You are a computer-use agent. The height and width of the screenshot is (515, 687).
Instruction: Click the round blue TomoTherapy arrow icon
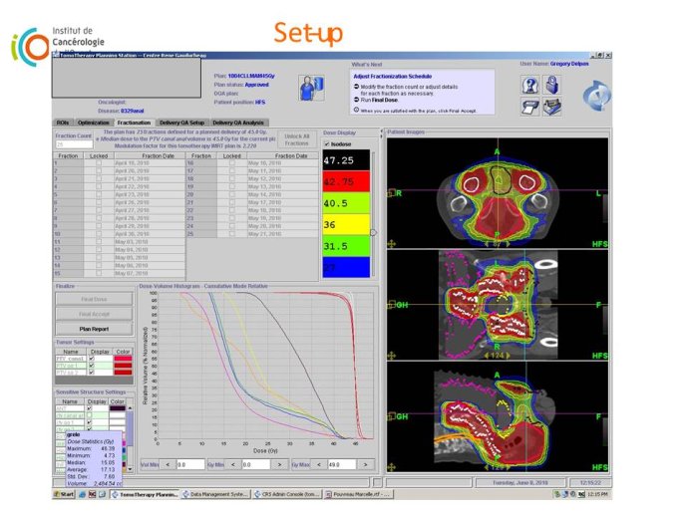[x=596, y=96]
